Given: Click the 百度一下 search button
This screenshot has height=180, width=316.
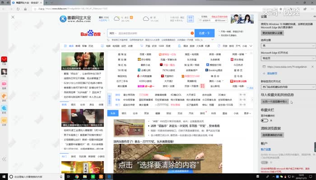Looking at the screenshot, I should click(204, 33).
